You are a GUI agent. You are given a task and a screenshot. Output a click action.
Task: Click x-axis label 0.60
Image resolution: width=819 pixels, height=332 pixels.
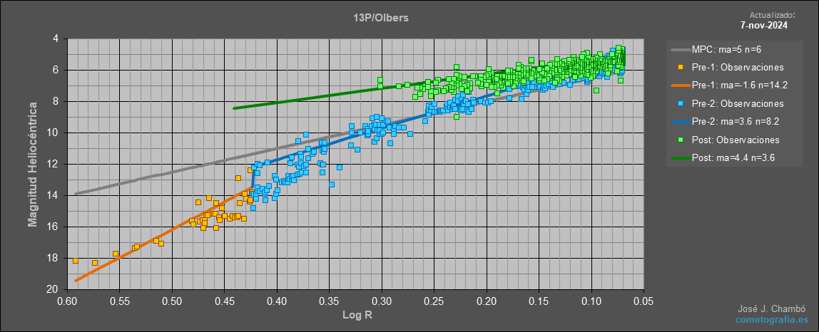point(67,301)
